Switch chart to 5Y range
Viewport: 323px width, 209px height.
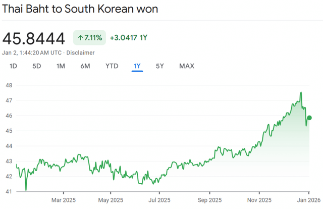pos(160,66)
